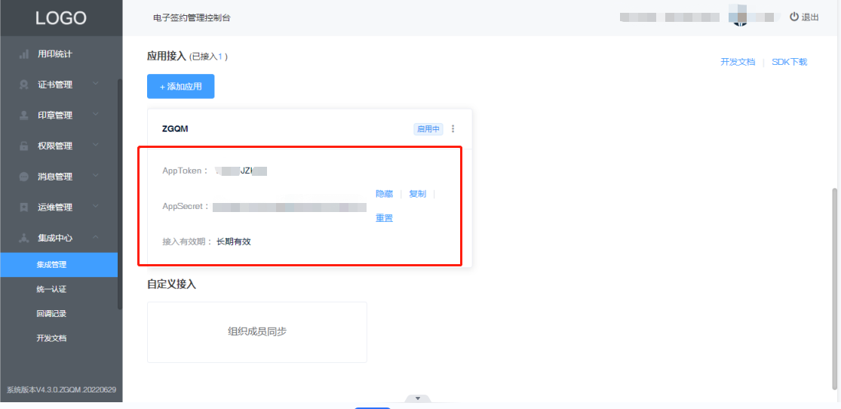Click the 启用中 status tag
The width and height of the screenshot is (841, 409).
(x=428, y=129)
